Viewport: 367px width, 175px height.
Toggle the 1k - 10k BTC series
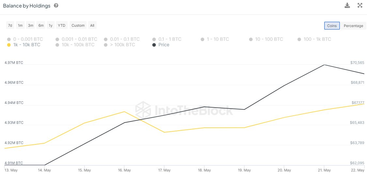coord(23,45)
